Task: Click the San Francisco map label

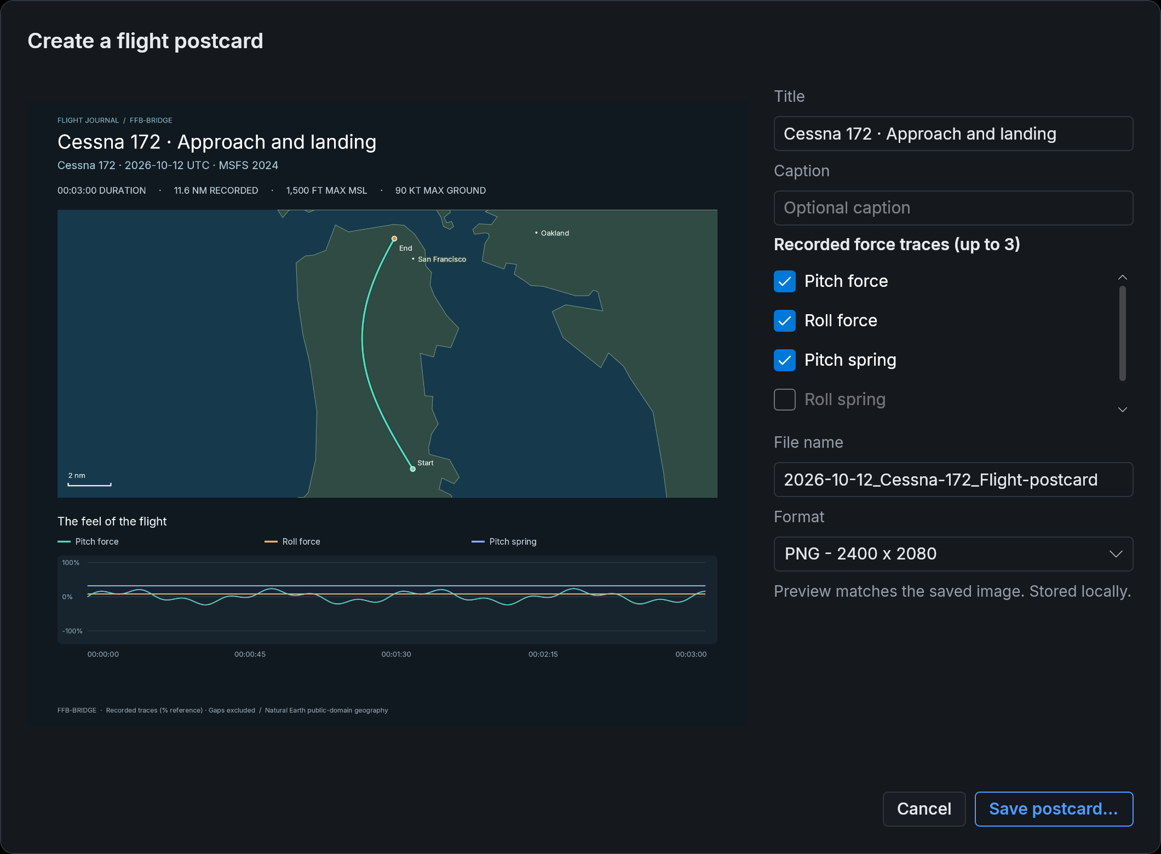Action: pos(442,259)
